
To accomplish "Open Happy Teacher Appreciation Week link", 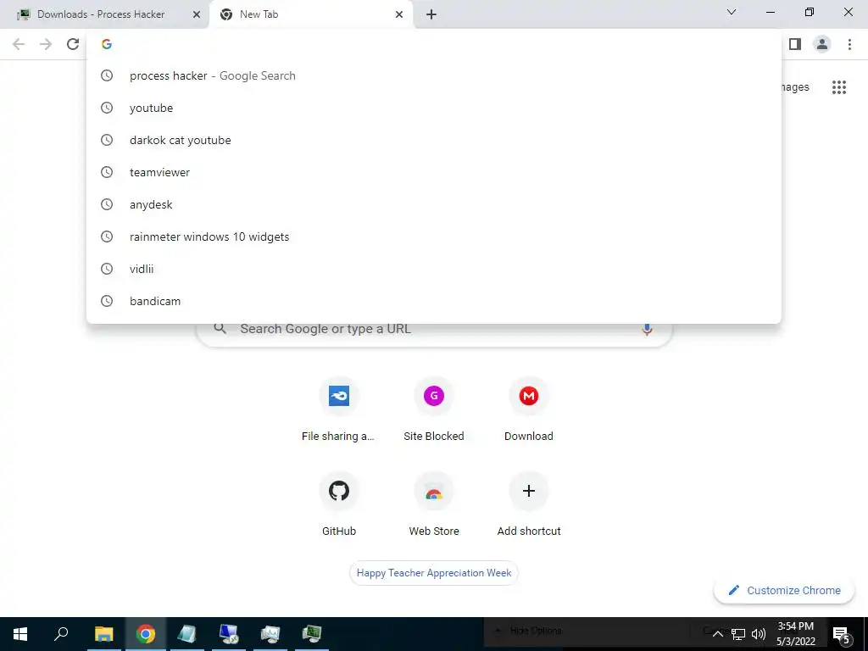I will click(434, 573).
